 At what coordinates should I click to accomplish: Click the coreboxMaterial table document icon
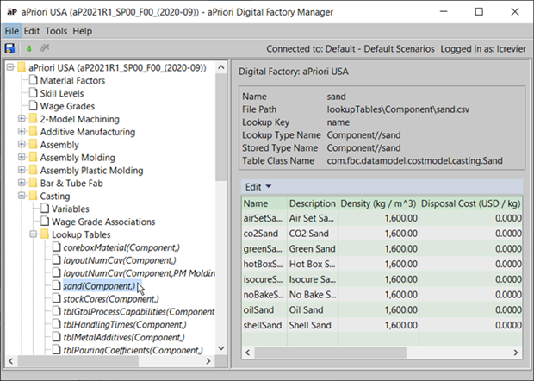click(x=56, y=247)
